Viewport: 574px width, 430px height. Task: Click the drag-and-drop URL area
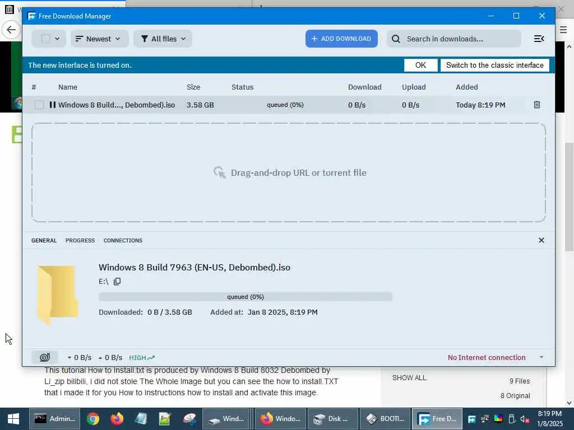[x=289, y=172]
